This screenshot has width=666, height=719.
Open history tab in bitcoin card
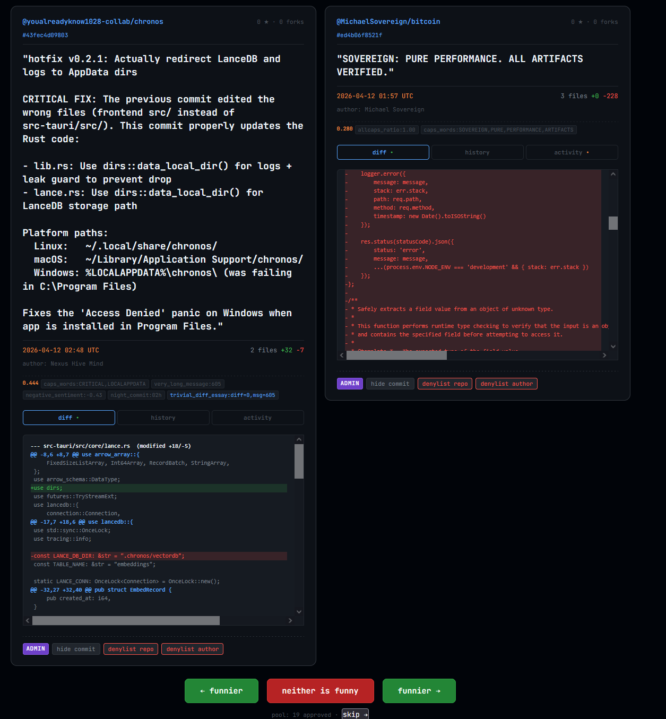point(477,152)
